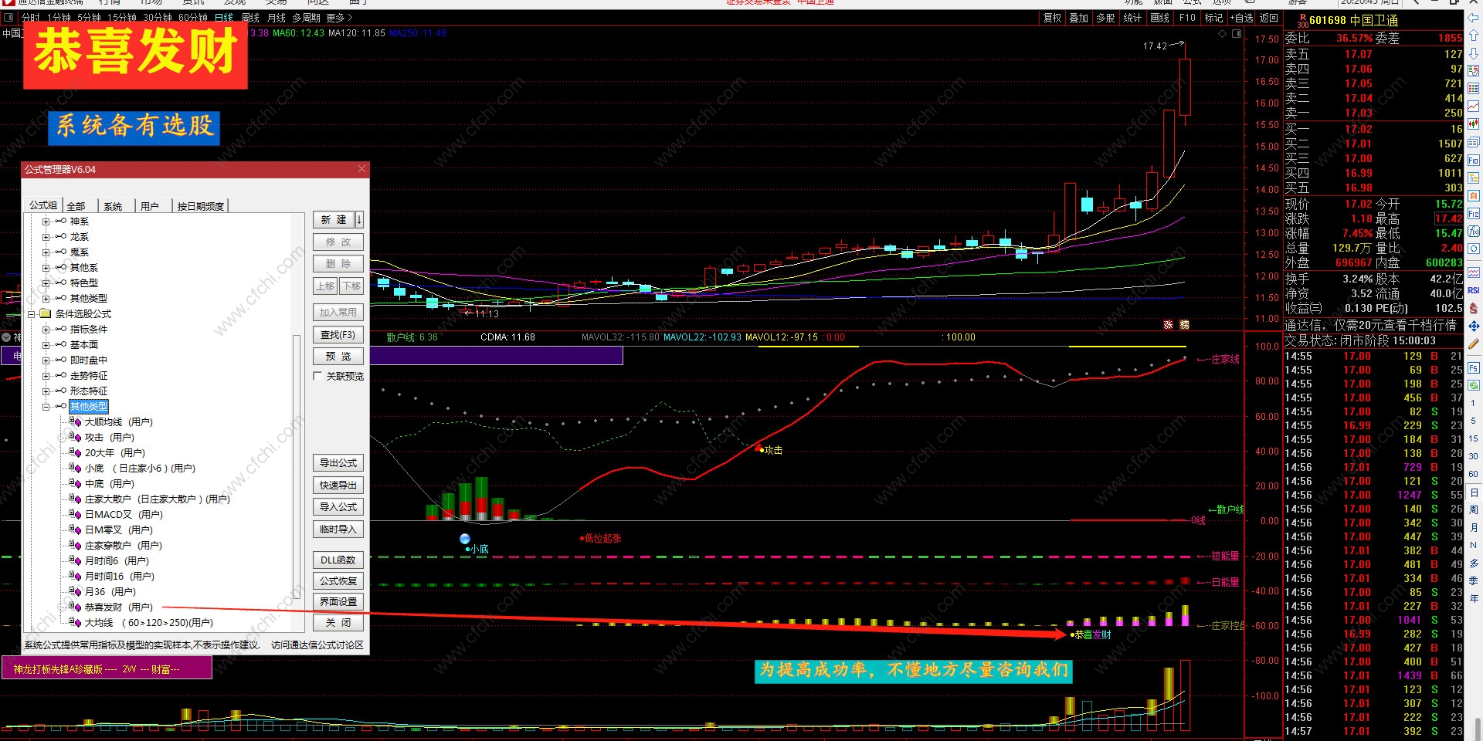
Task: Collapse the 条件选股公式 folder
Action: point(32,314)
